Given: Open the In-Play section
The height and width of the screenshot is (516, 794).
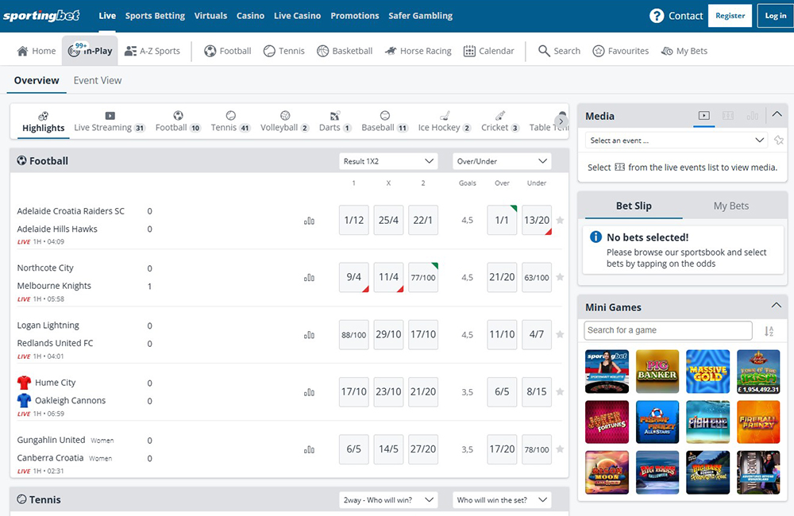Looking at the screenshot, I should pos(91,51).
